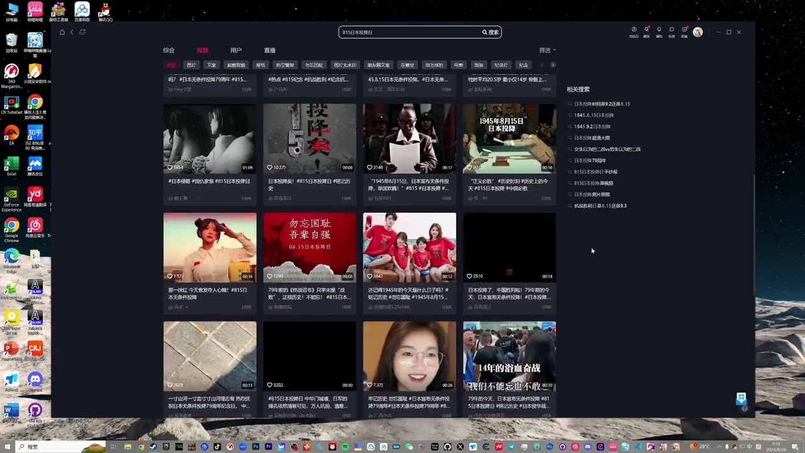The image size is (805, 453).
Task: Click the Windows taskbar search box
Action: tap(60, 447)
